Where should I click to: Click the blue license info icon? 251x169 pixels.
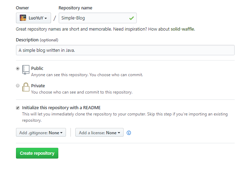[129, 133]
